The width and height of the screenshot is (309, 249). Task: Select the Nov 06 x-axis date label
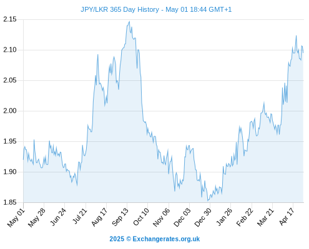(161, 217)
